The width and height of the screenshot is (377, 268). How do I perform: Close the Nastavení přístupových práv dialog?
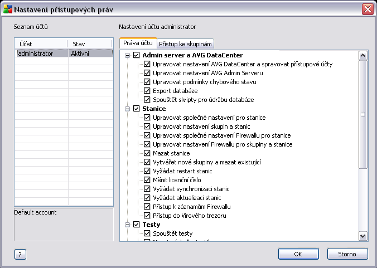368,9
